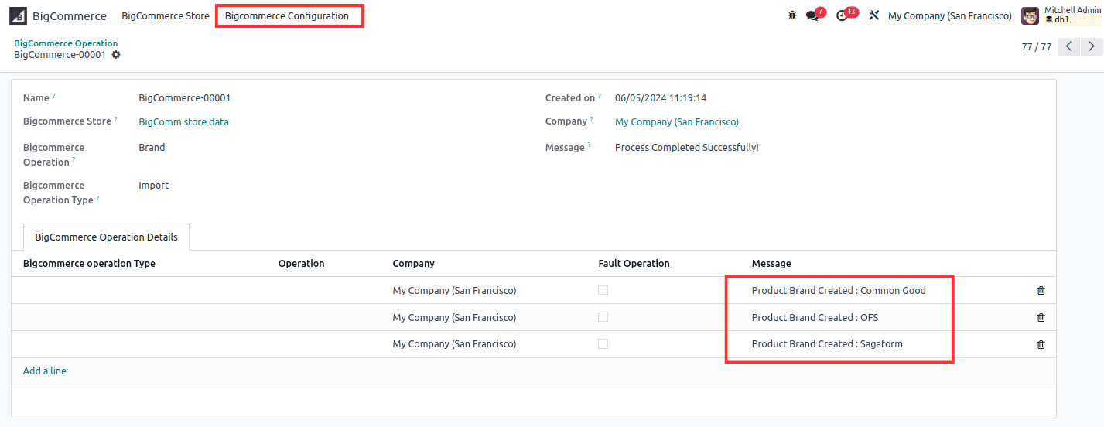1104x427 pixels.
Task: Open the My Company (San Francisco) company switcher
Action: pyautogui.click(x=949, y=15)
